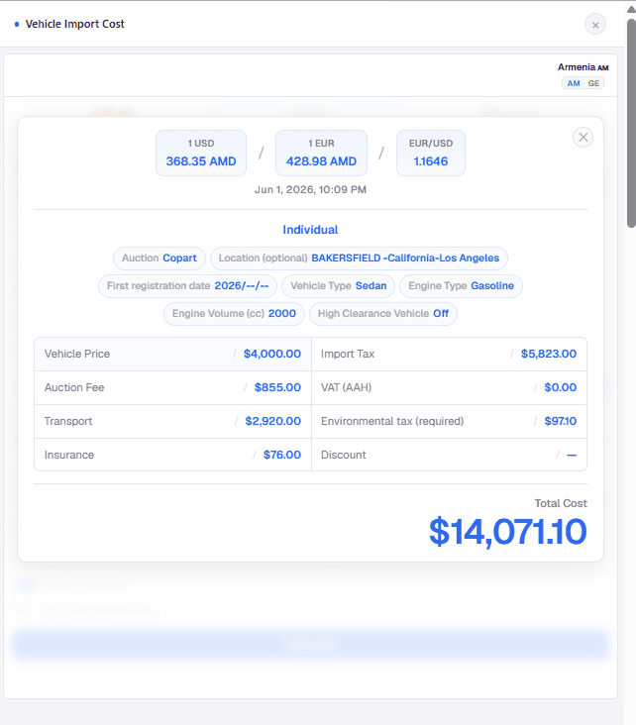Click the Individual heading
Screen dimensions: 636x725
[310, 230]
